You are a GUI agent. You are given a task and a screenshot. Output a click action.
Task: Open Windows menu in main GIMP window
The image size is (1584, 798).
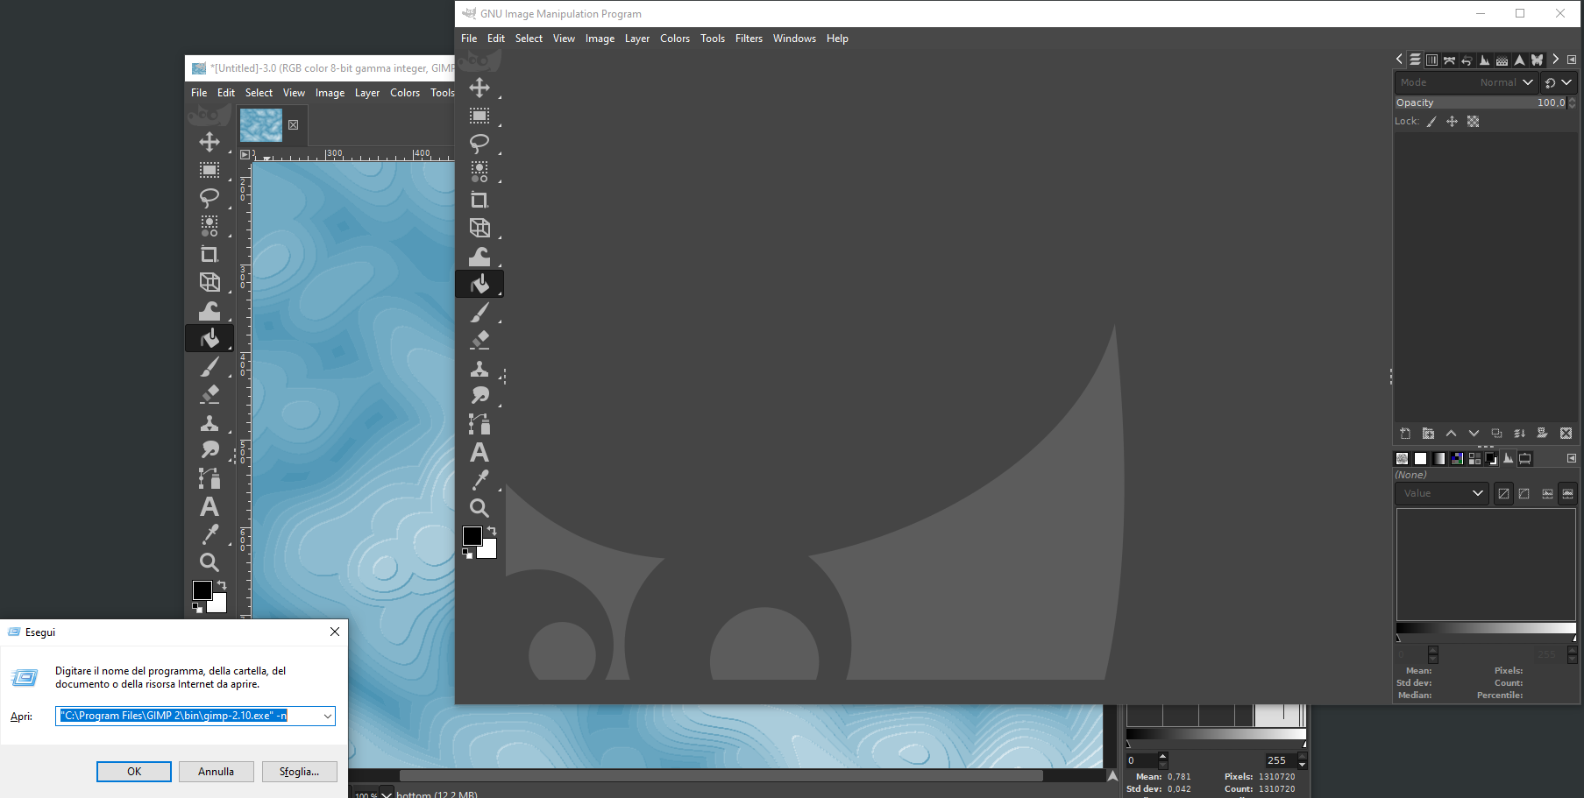coord(794,39)
